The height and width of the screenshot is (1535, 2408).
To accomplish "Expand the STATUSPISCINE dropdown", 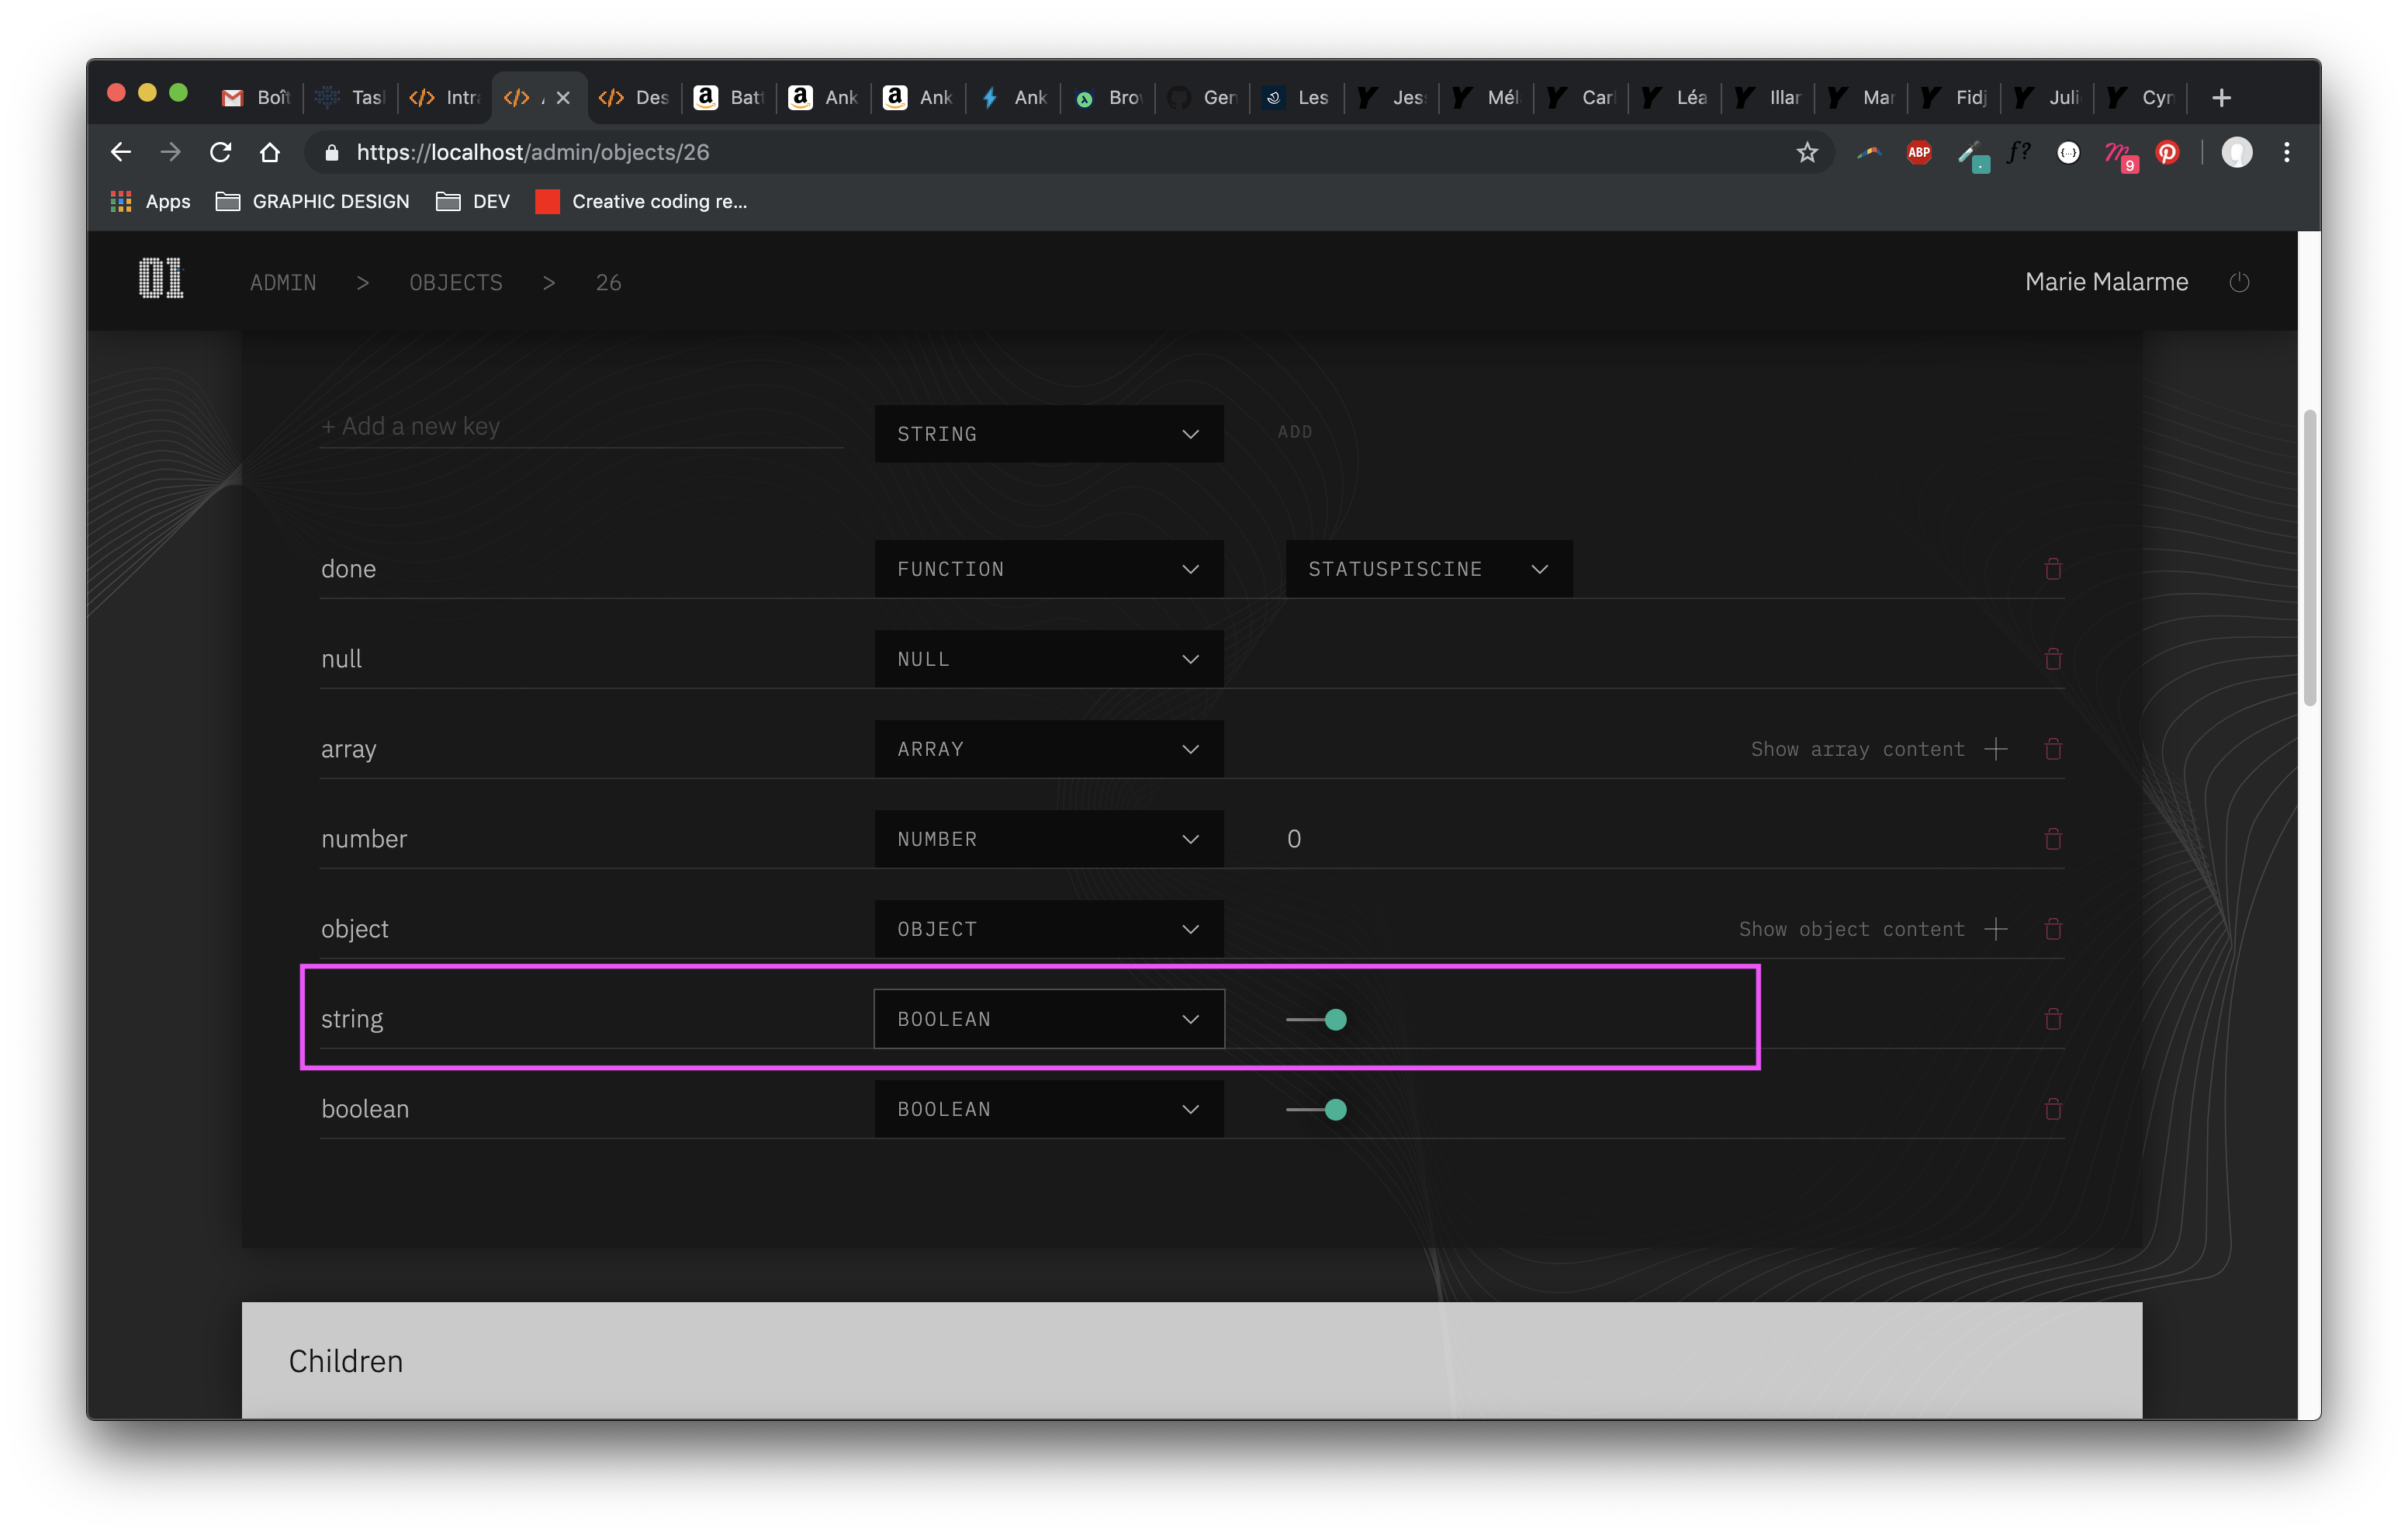I will click(1428, 568).
